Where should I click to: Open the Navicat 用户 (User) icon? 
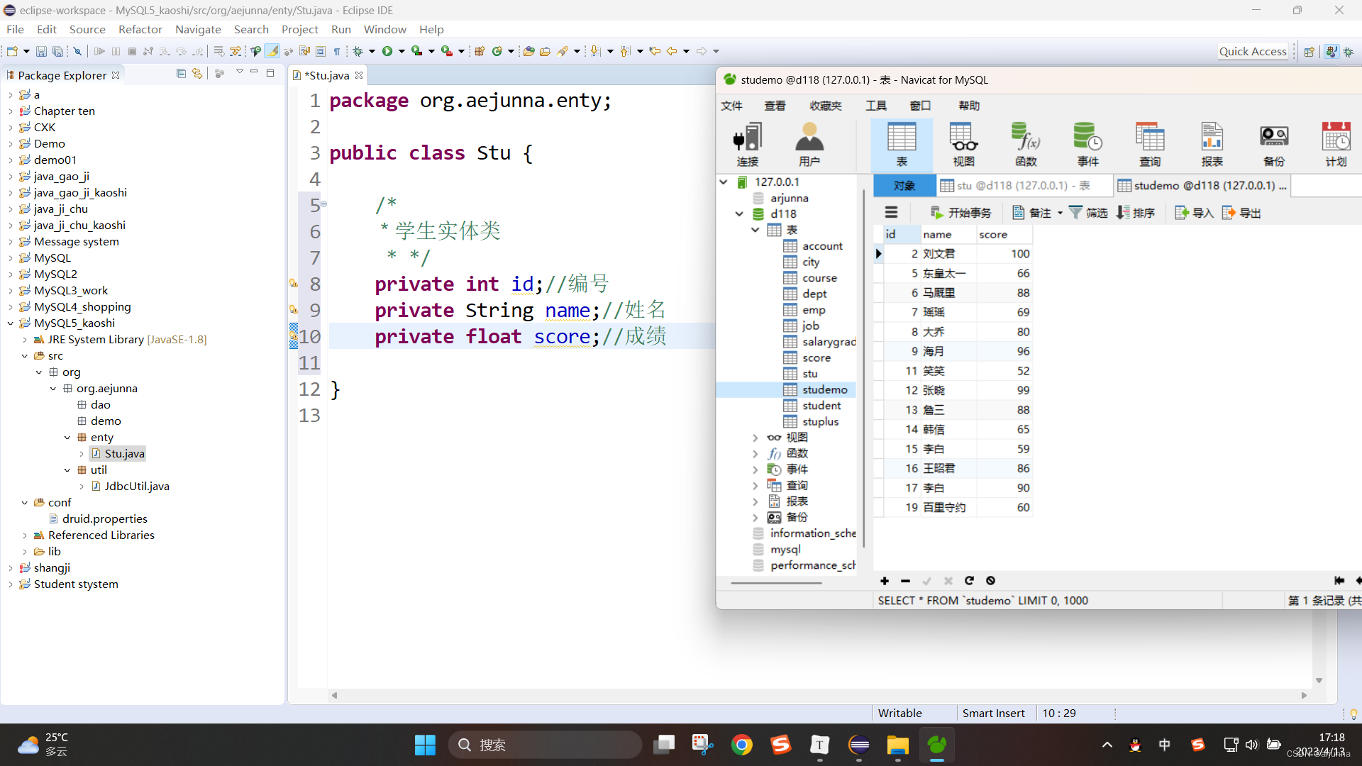[x=809, y=145]
